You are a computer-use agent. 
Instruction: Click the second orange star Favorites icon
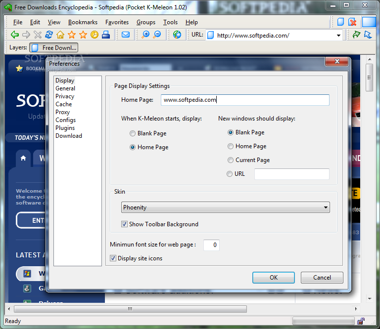coord(83,35)
